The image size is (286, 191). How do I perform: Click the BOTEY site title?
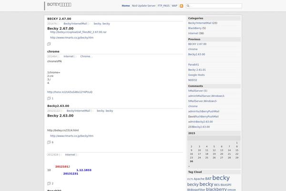(x=59, y=5)
